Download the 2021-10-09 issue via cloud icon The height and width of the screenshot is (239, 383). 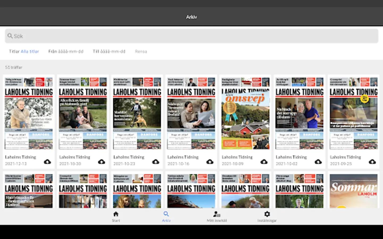point(264,162)
